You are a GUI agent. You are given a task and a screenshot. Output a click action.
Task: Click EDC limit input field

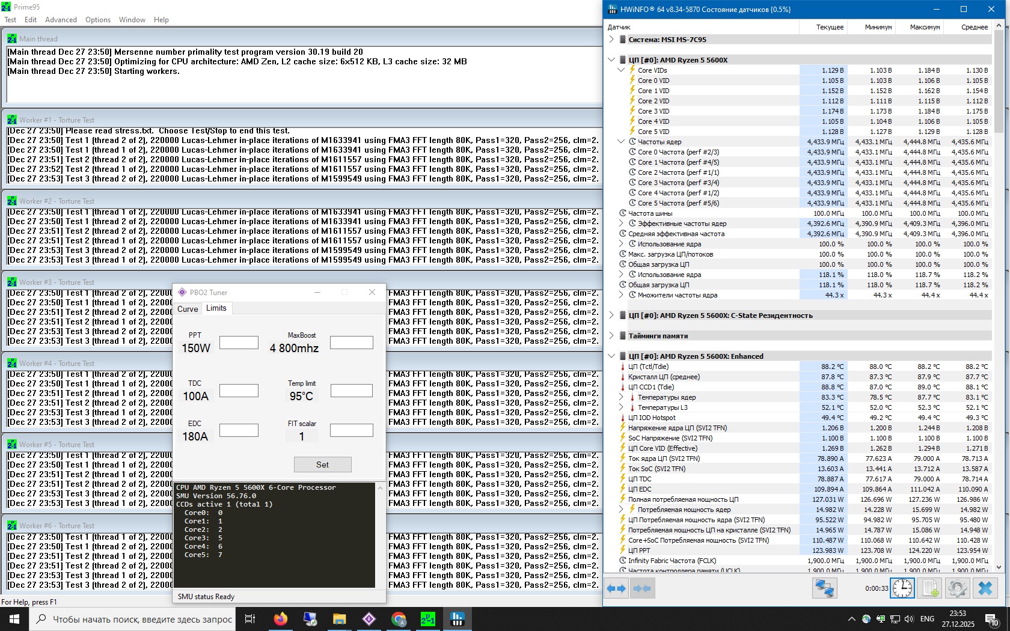239,430
